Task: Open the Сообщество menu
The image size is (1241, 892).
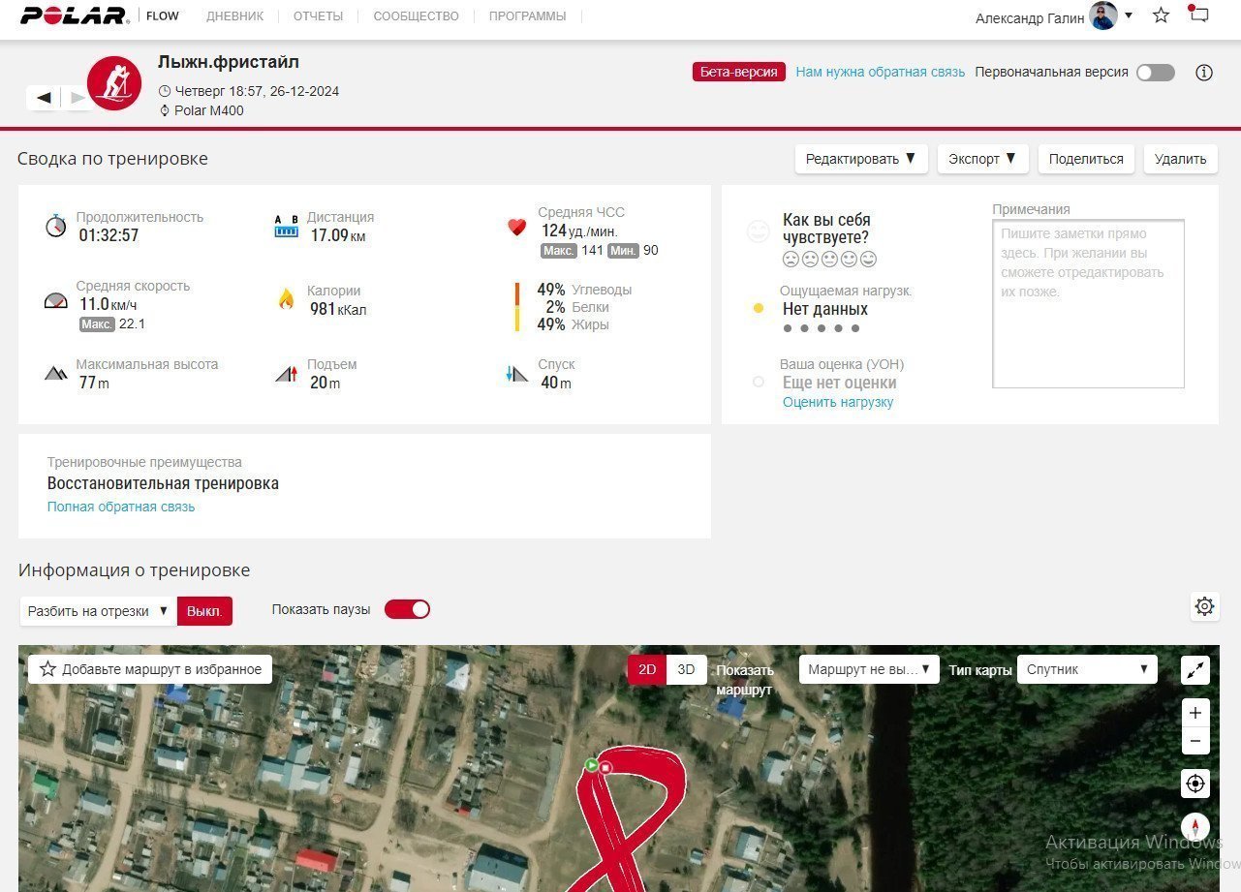Action: click(x=416, y=16)
